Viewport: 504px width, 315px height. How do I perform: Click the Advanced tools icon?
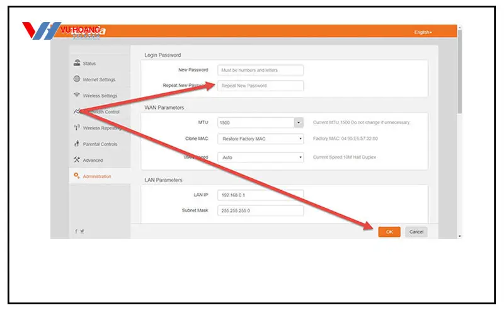coord(76,159)
